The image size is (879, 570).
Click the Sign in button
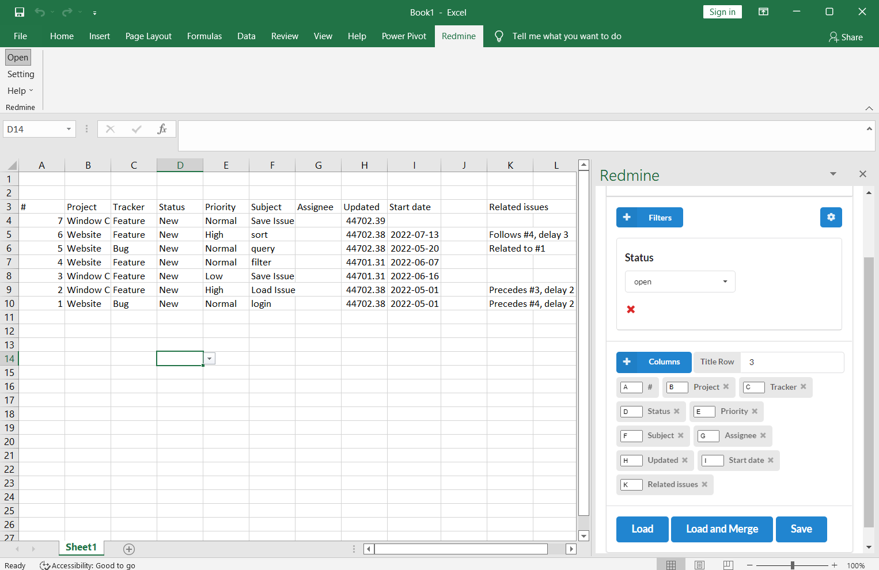coord(722,12)
